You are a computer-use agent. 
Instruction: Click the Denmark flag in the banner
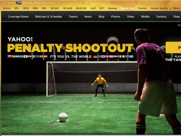[46, 56]
